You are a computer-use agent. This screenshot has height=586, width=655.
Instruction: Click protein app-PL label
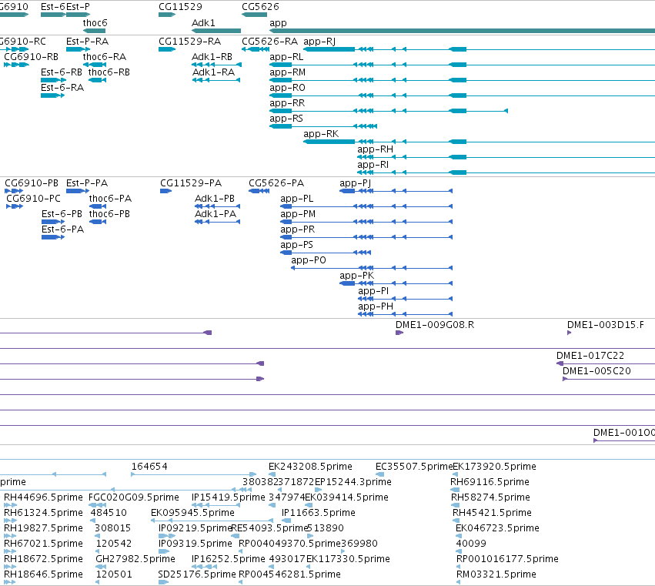click(297, 199)
